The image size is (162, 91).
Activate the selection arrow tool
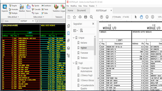[x=136, y=17]
